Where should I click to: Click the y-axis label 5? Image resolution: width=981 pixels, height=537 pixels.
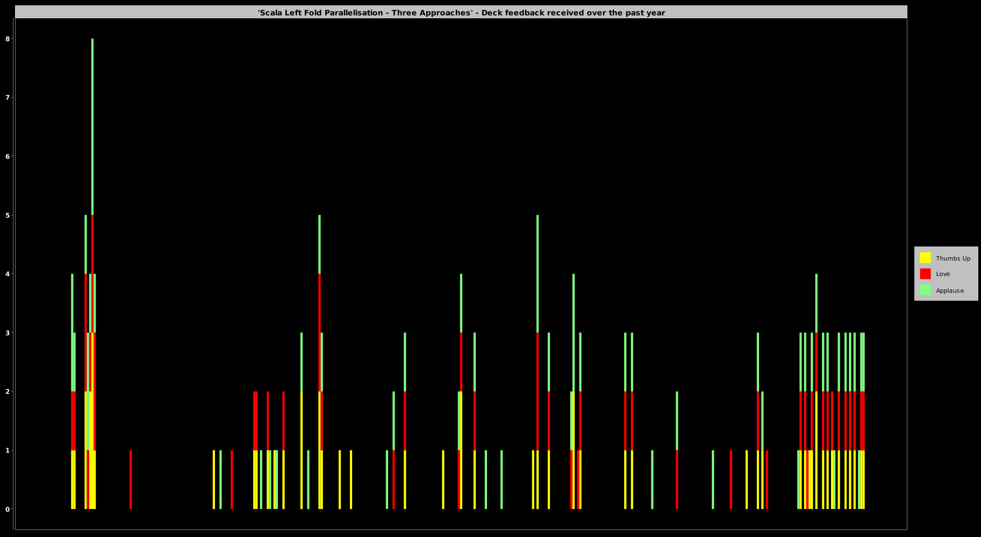8,215
